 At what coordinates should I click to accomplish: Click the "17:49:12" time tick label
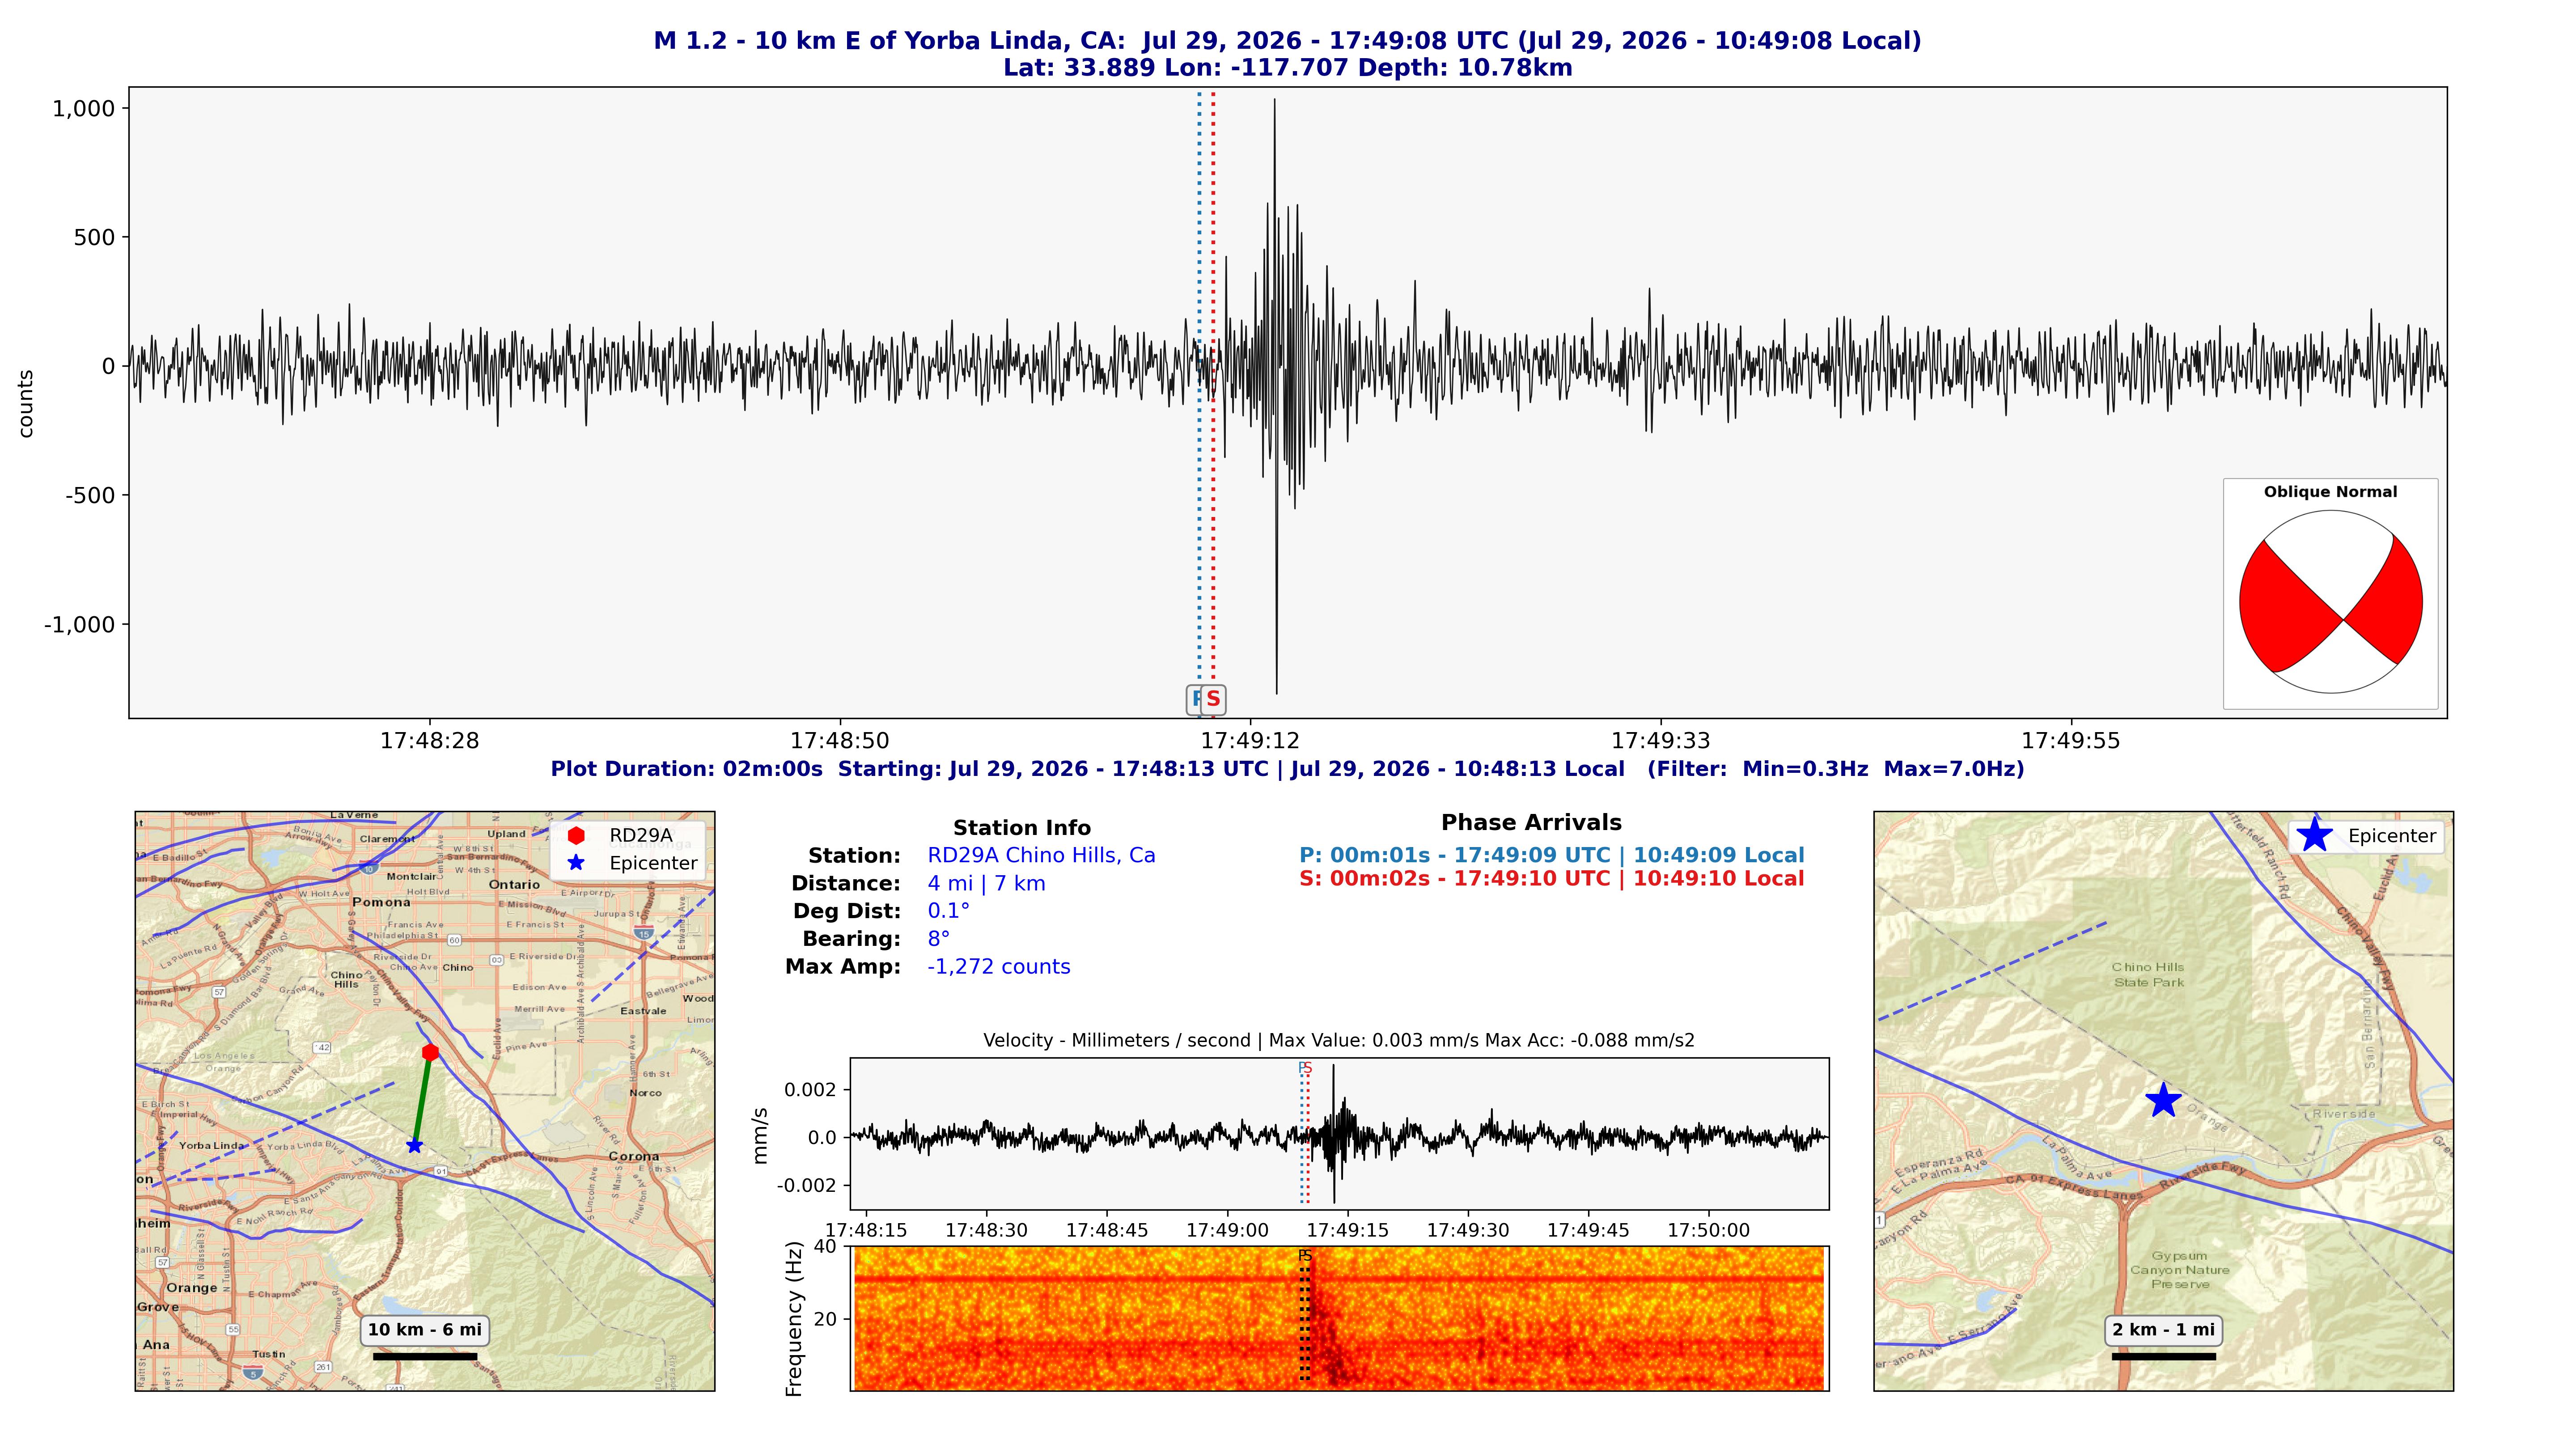point(1250,741)
